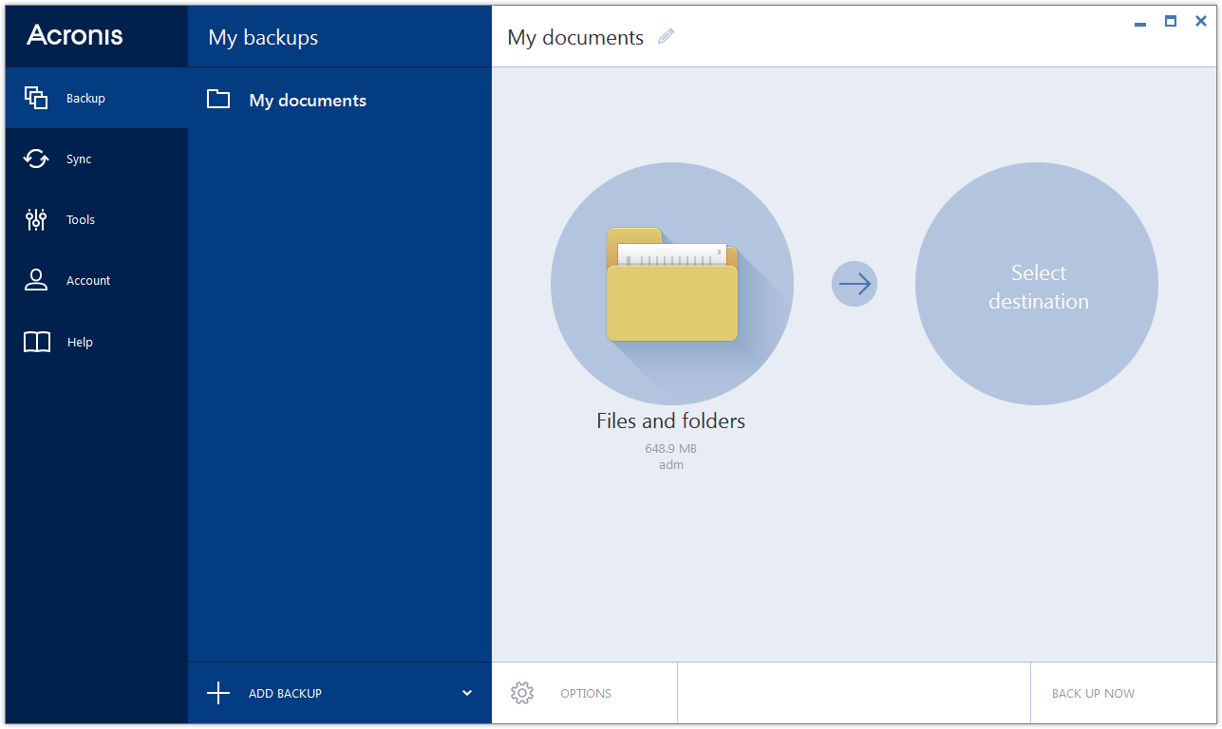Viewport: 1222px width, 729px height.
Task: Switch to the Sync section label
Action: (x=79, y=159)
